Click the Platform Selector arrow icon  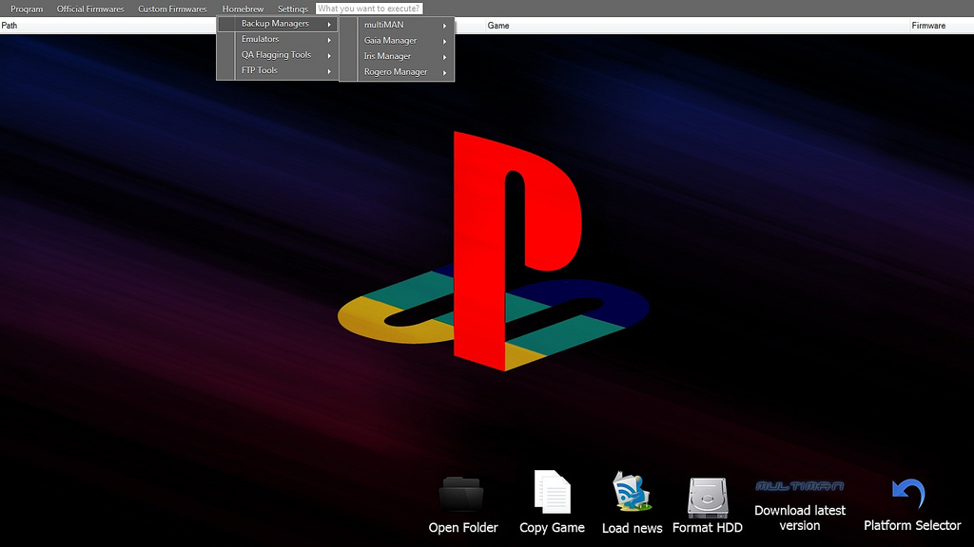click(908, 494)
